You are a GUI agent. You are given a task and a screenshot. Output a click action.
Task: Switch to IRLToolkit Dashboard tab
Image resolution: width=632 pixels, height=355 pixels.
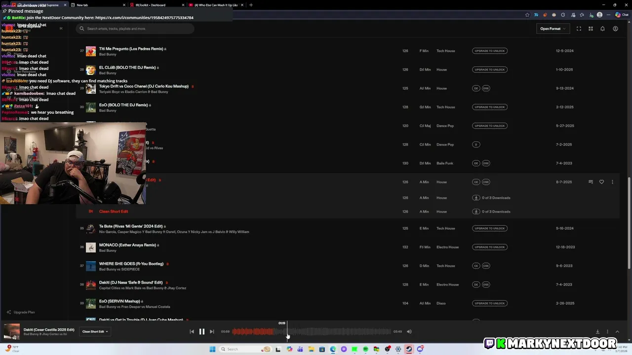(156, 5)
